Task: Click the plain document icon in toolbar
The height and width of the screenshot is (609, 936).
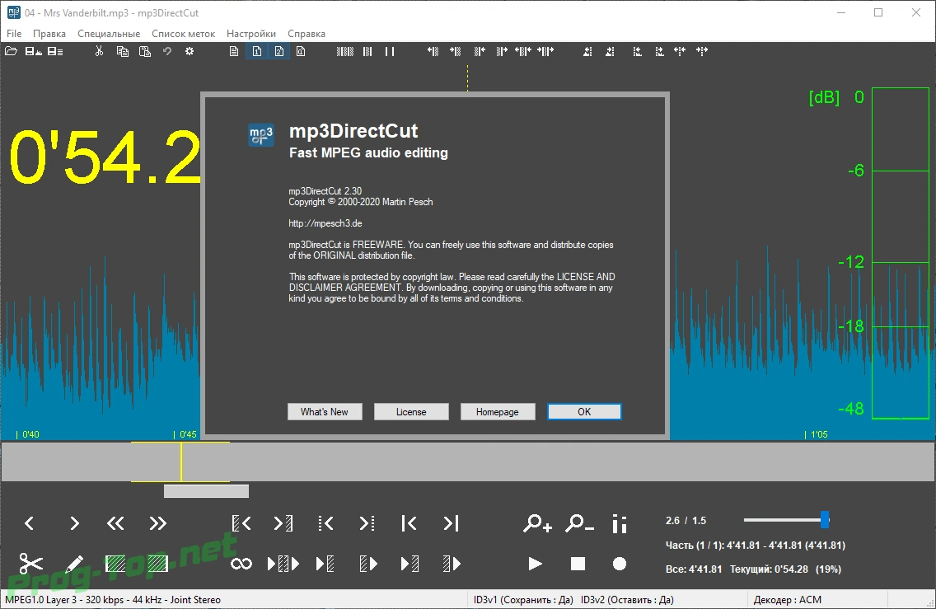Action: (x=234, y=51)
